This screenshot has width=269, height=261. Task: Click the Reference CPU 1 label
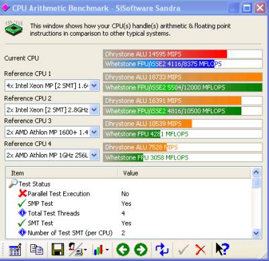click(28, 73)
